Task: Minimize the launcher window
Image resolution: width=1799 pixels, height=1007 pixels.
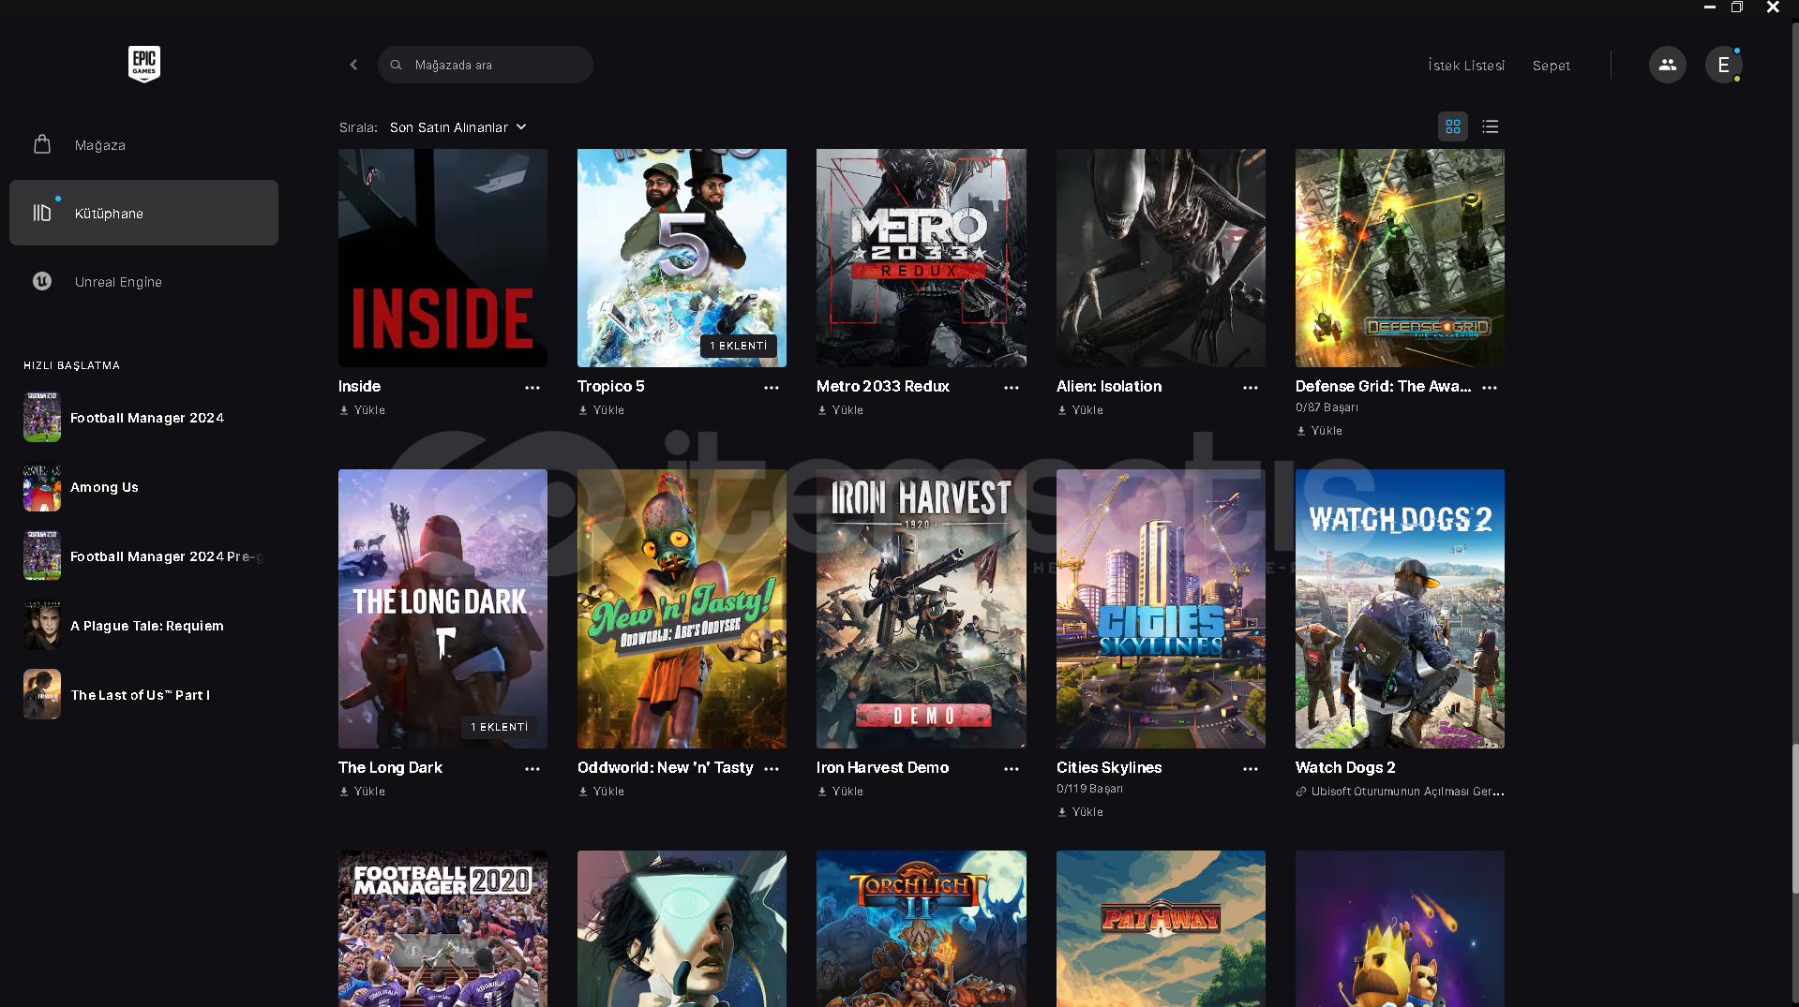Action: (x=1710, y=7)
